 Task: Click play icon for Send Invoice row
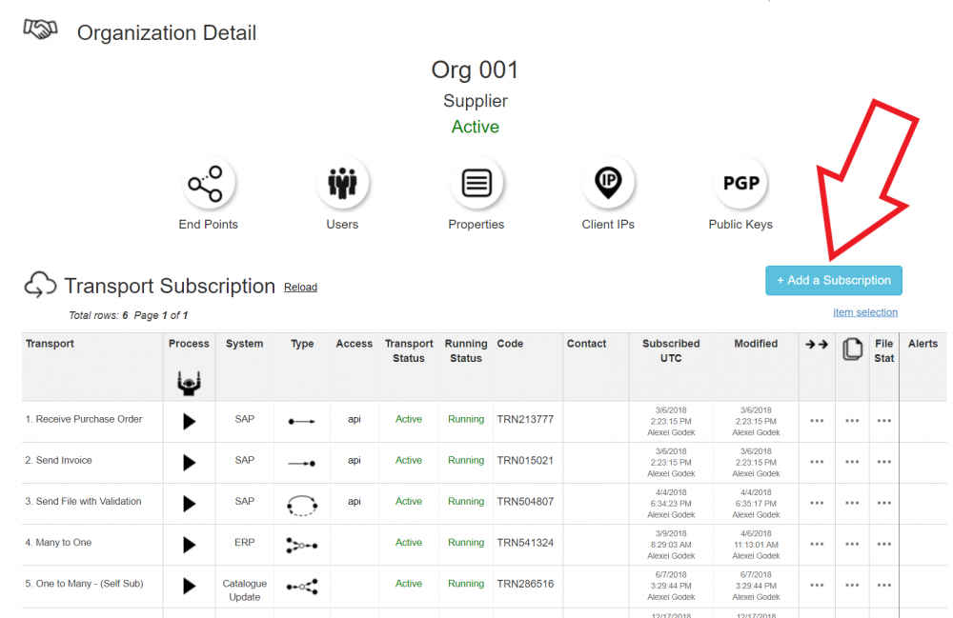[189, 462]
